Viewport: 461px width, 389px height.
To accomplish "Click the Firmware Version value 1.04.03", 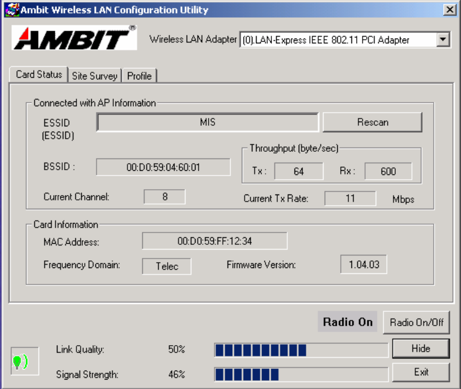I will [x=364, y=264].
